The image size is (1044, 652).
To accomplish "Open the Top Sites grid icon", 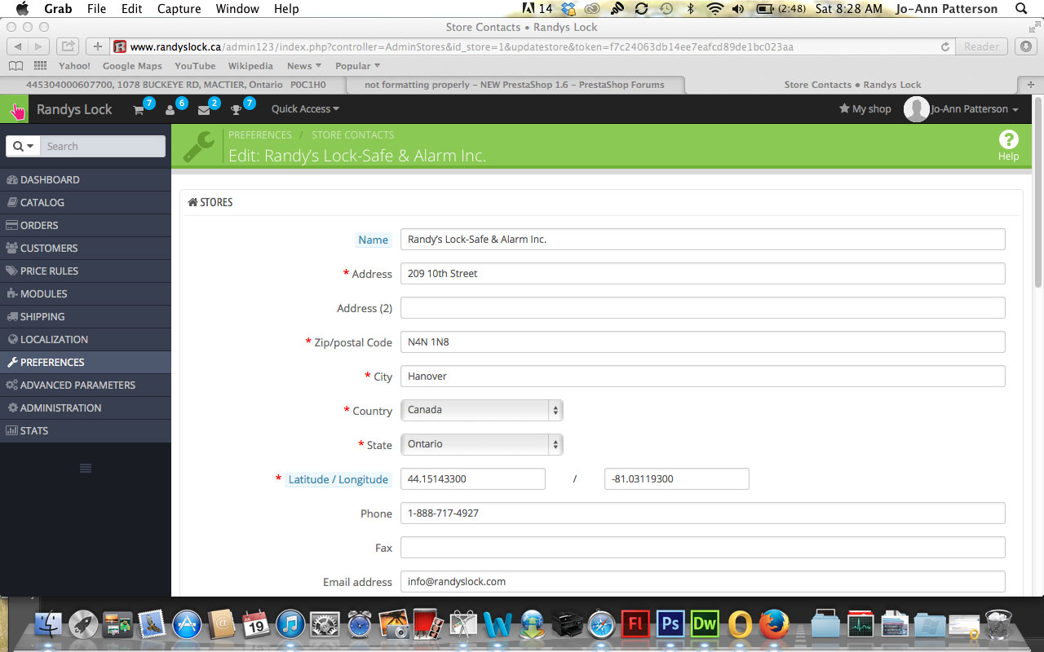I will tap(39, 66).
